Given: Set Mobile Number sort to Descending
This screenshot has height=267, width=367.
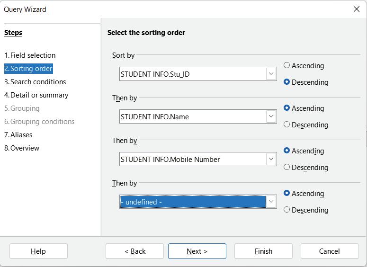Looking at the screenshot, I should [x=287, y=167].
